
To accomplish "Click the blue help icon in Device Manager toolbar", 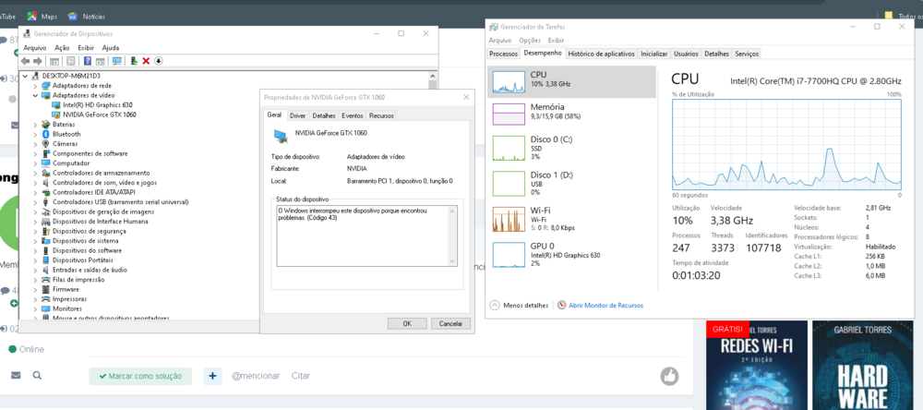I will click(88, 61).
